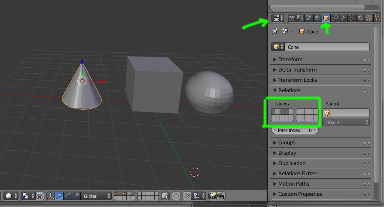Click the properties panel vertical scrollbar
The image size is (384, 207).
click(x=377, y=105)
